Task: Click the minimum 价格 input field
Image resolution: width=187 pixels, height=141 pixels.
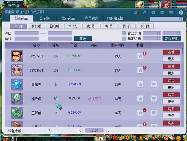Action: tap(27, 39)
